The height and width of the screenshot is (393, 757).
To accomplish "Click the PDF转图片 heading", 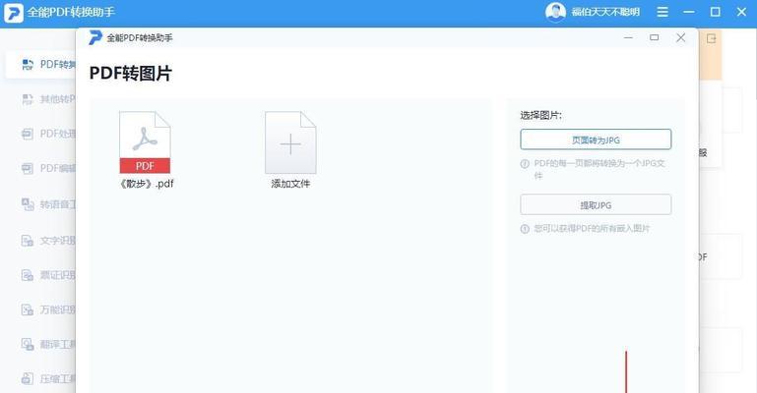I will pyautogui.click(x=131, y=74).
